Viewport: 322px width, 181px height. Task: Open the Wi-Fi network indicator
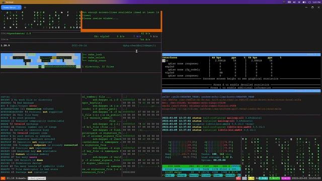[x=299, y=2]
